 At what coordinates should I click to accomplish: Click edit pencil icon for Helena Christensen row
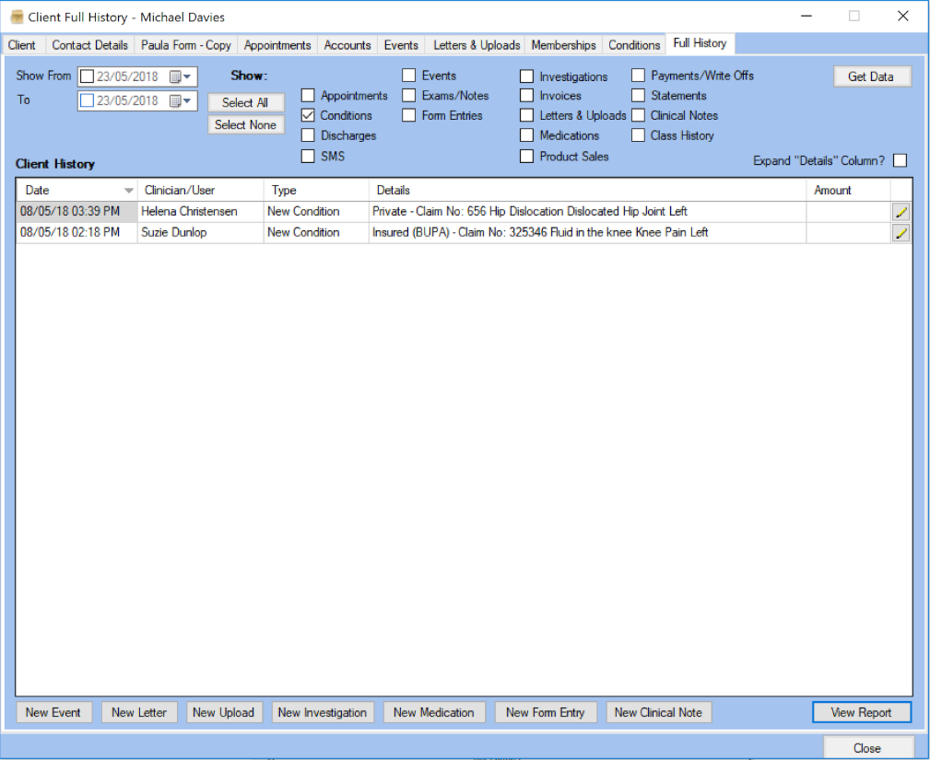pos(901,212)
